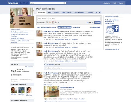The image size is (131, 102).
Task: Open messages icon in top bar
Action: pyautogui.click(x=24, y=3)
